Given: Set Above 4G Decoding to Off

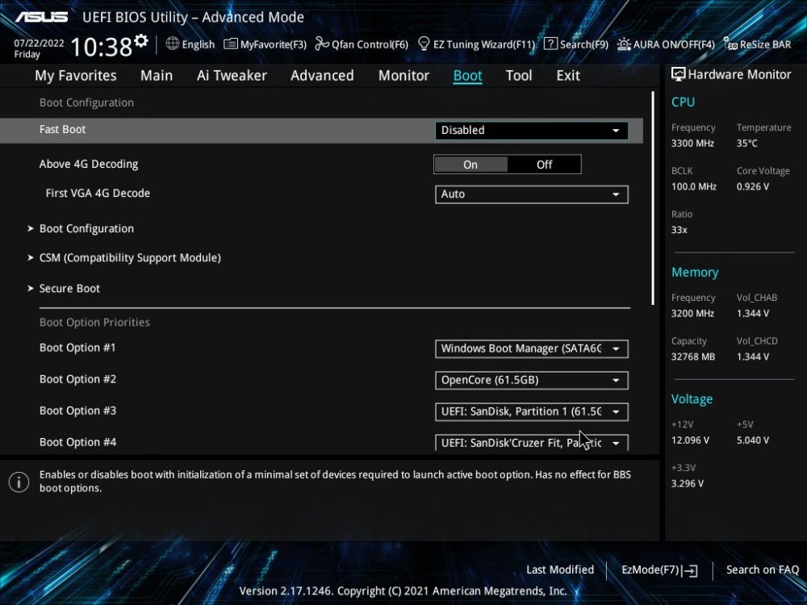Looking at the screenshot, I should [545, 165].
